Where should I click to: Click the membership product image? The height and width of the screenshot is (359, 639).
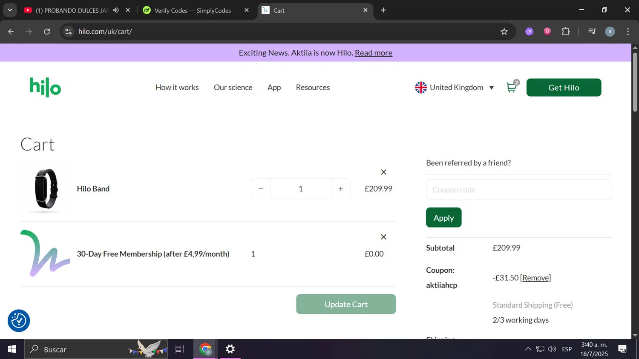coord(45,254)
